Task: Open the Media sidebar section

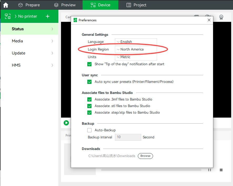Action: tap(29, 41)
